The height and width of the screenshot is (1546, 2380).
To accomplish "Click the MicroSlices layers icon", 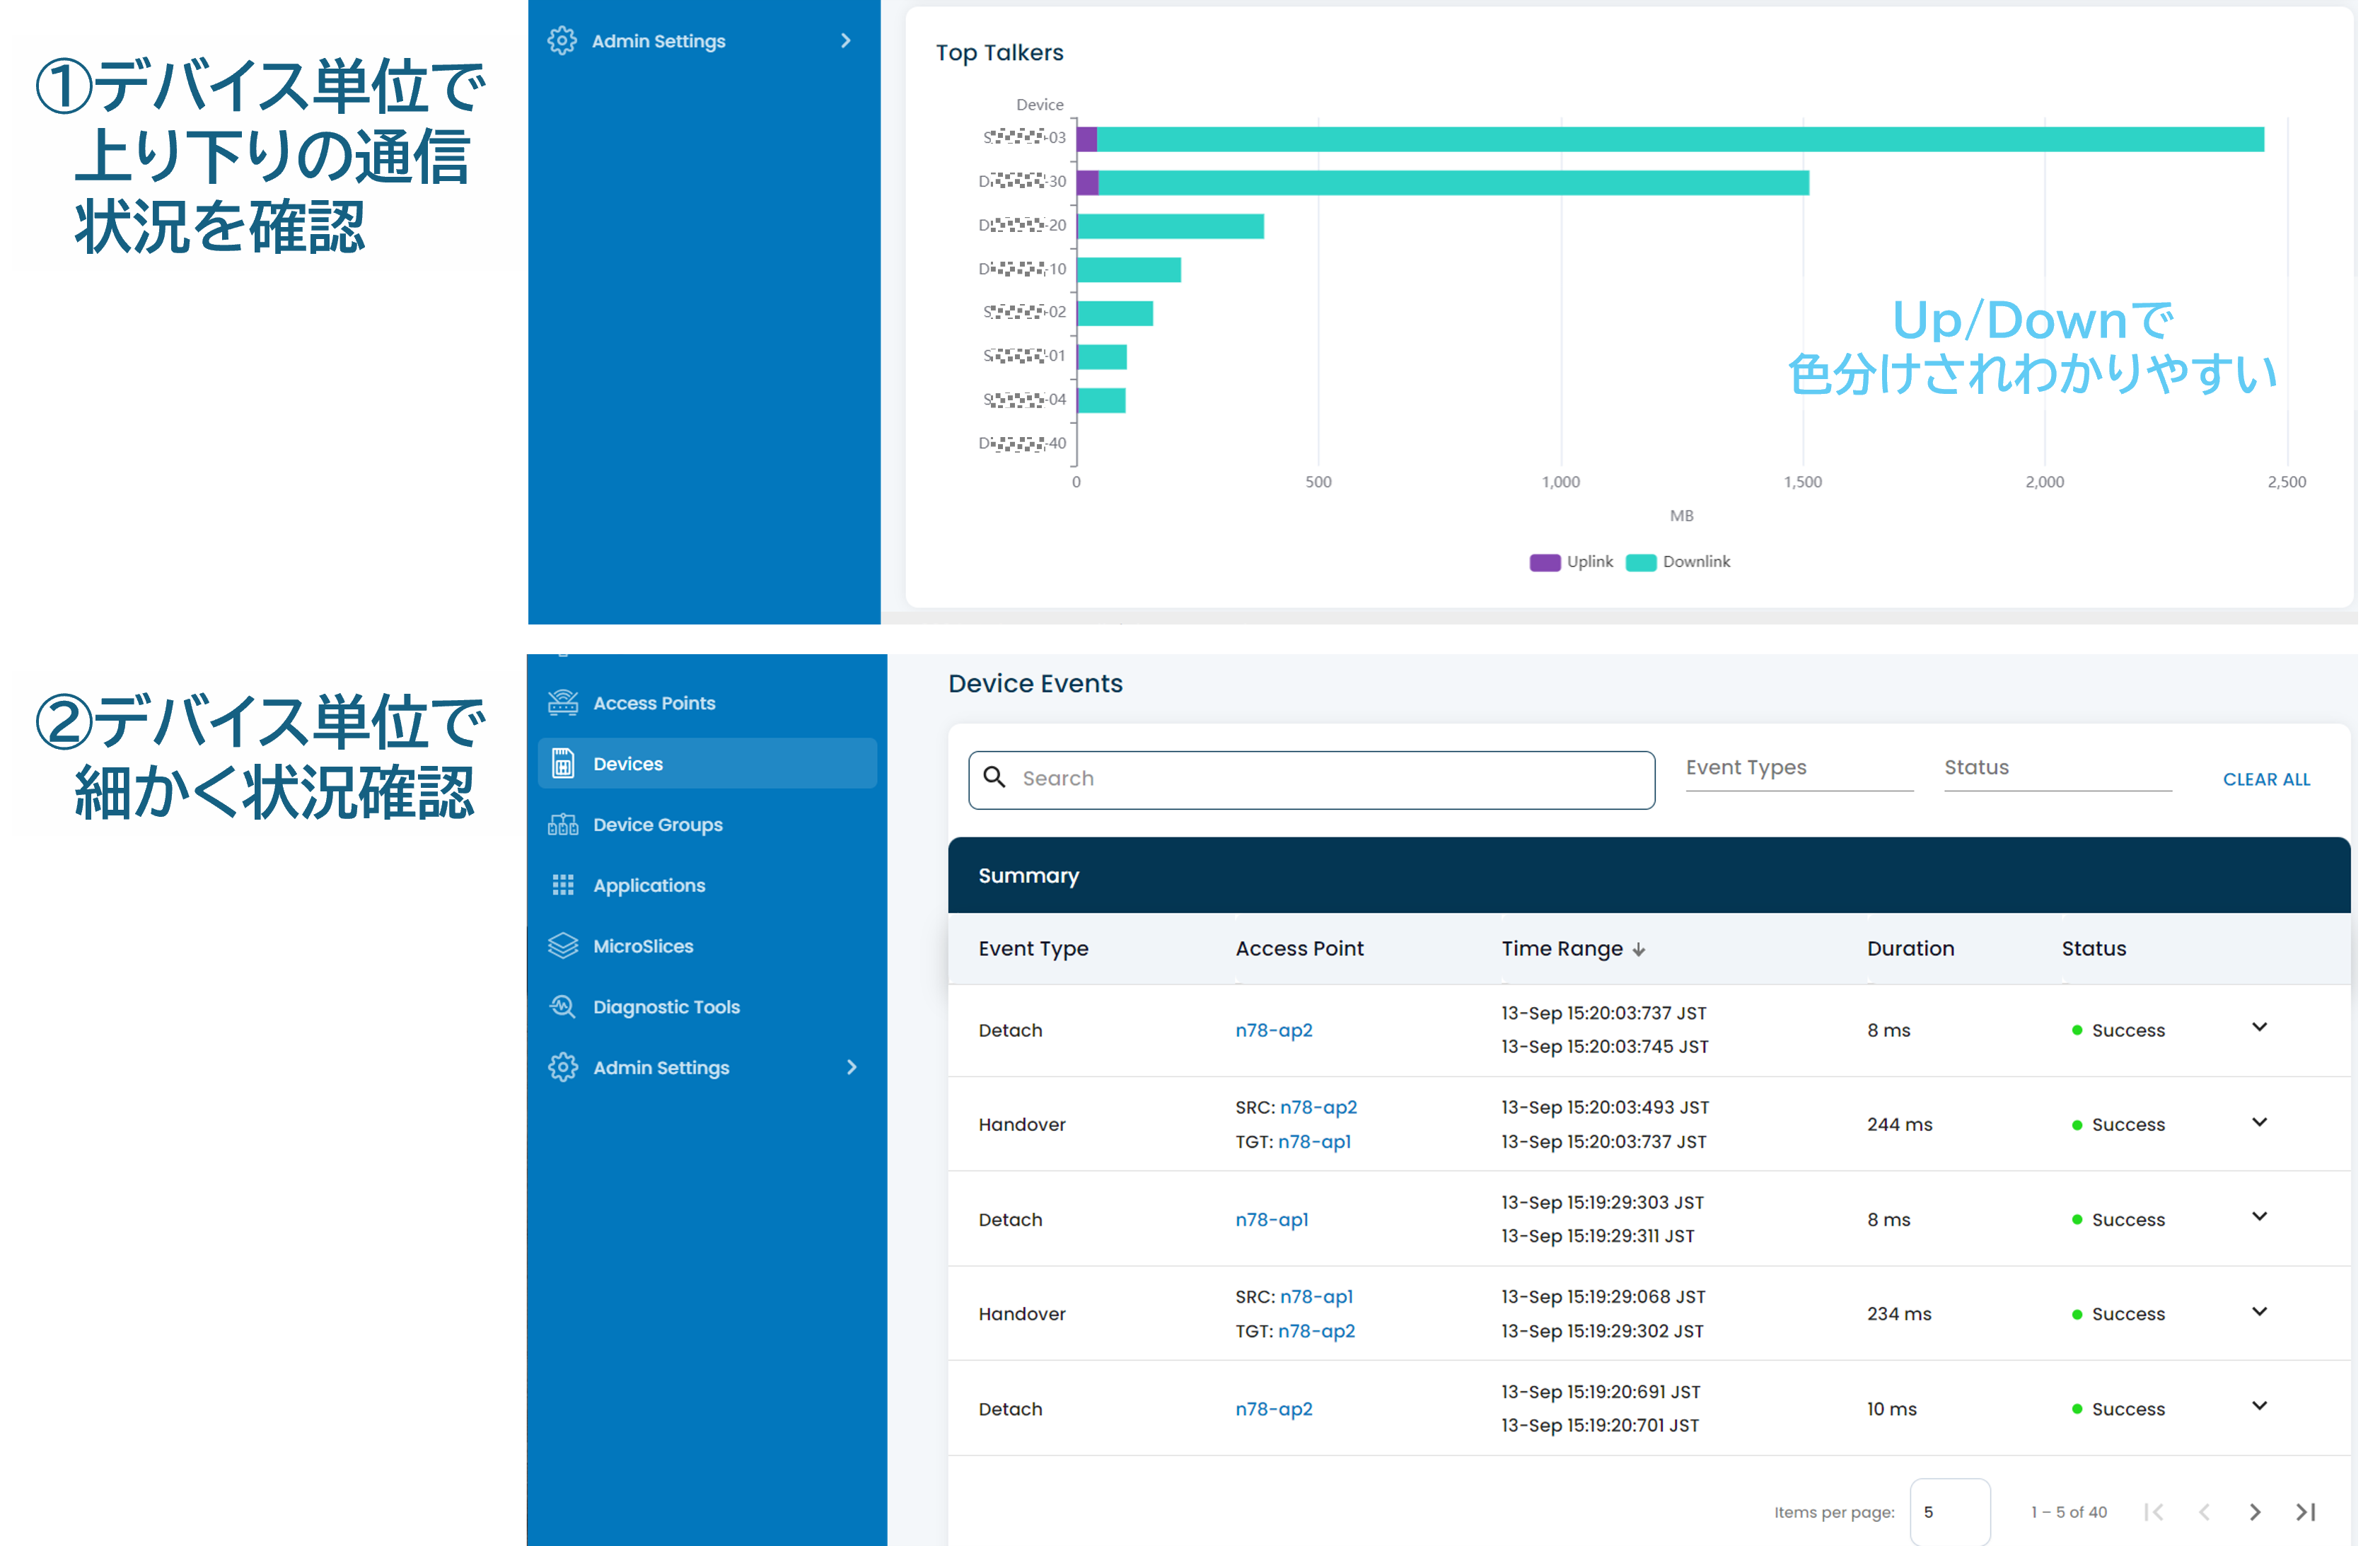I will pos(563,946).
